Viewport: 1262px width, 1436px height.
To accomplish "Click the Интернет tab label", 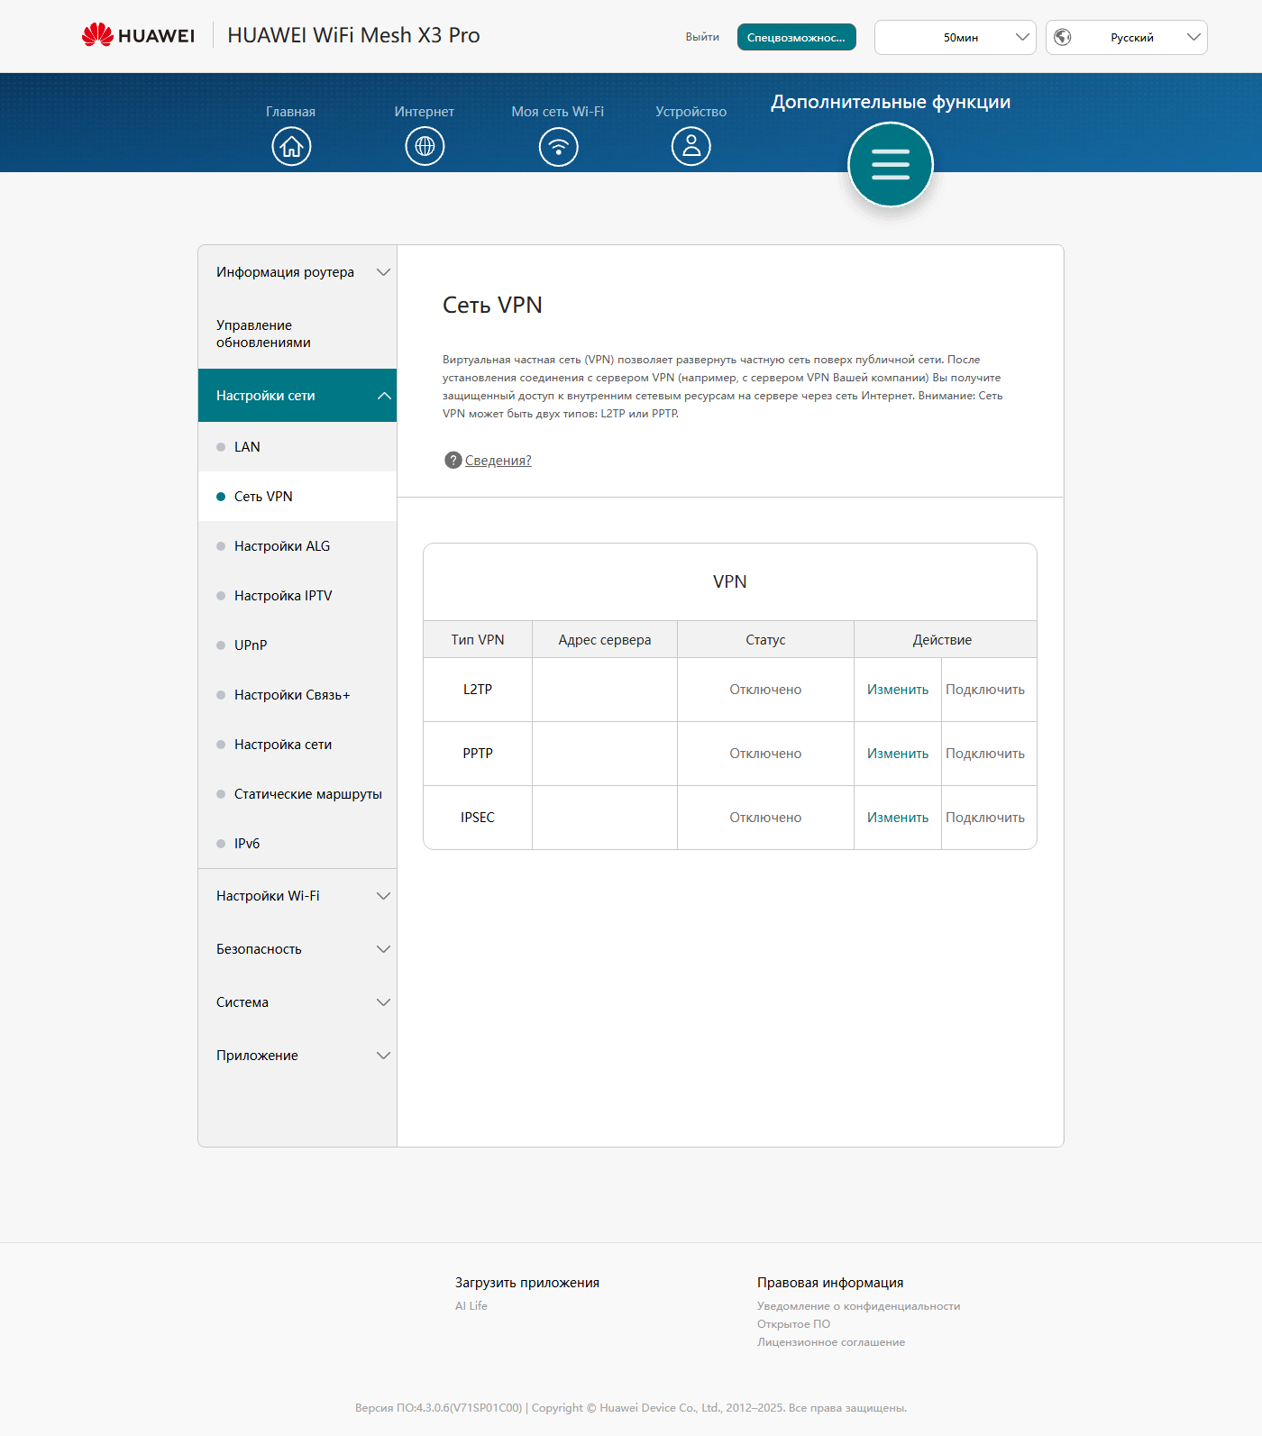I will point(424,112).
